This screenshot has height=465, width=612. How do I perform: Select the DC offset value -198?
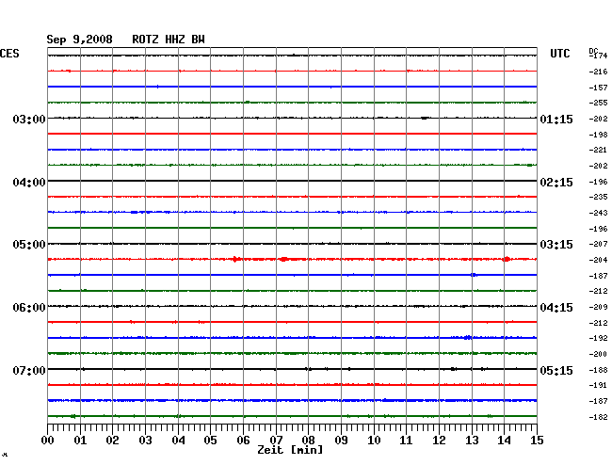(x=598, y=135)
